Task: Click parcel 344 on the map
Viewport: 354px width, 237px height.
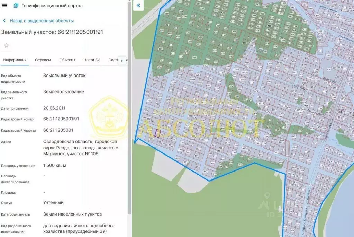Action: click(x=178, y=158)
